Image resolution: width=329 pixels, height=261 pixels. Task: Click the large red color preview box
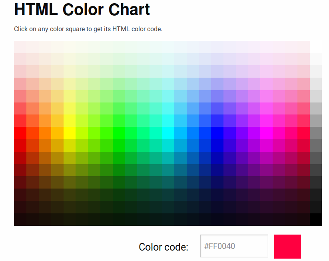pyautogui.click(x=287, y=247)
